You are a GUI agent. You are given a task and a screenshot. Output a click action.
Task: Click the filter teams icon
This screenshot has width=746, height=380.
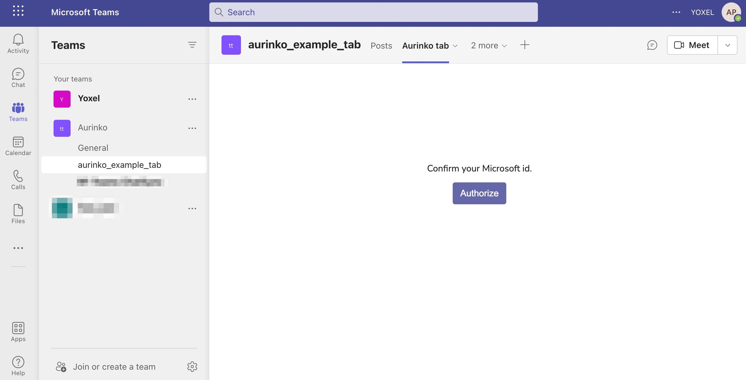[x=192, y=45]
